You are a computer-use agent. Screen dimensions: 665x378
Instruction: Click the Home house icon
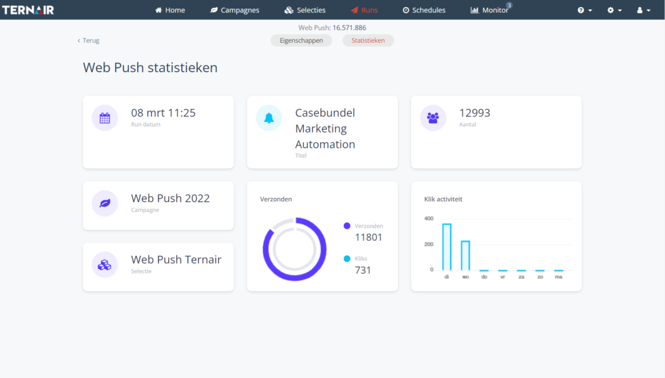point(158,10)
